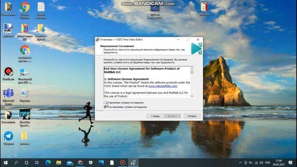Select the Recycle Bin desktop icon

[25, 96]
